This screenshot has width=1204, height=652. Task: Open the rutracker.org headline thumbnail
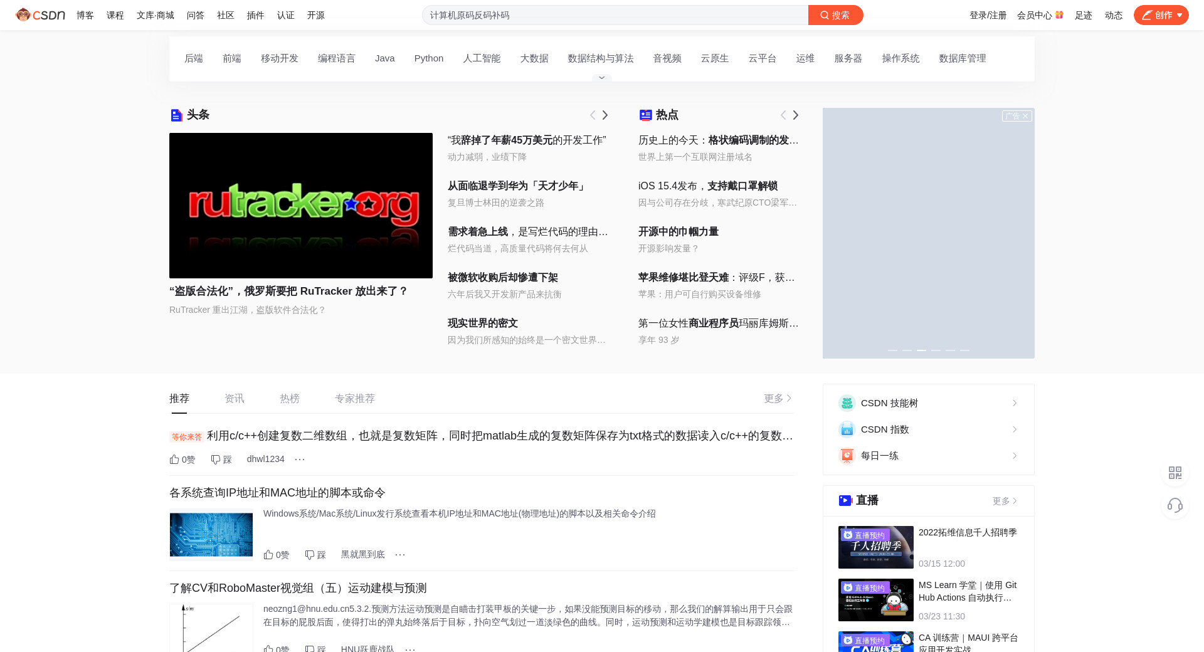(301, 206)
